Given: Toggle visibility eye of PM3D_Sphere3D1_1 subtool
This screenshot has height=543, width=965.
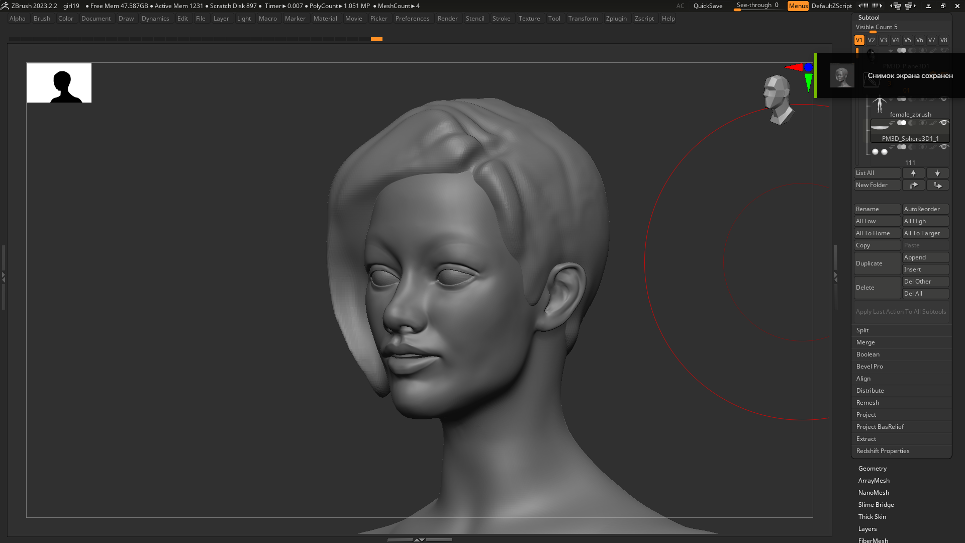Looking at the screenshot, I should click(944, 123).
